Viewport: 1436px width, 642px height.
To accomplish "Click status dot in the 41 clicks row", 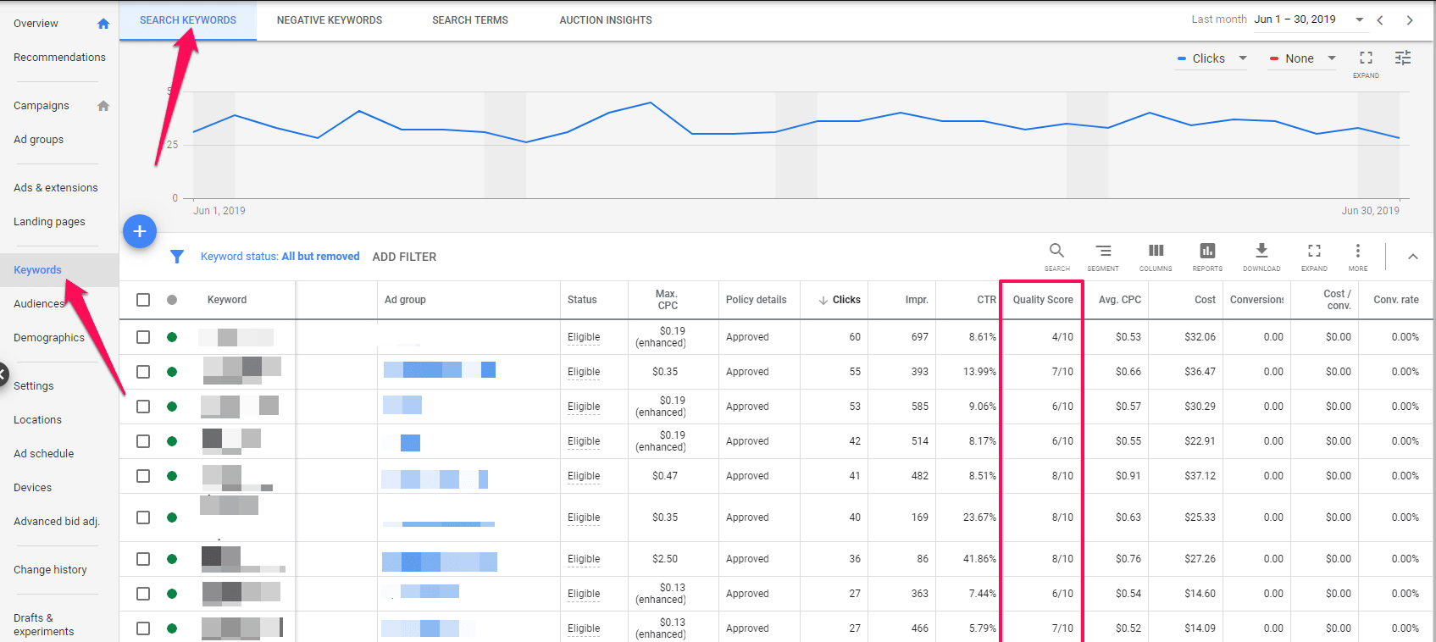I will tap(172, 476).
